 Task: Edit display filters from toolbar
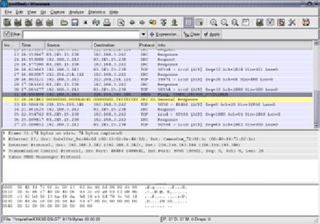(270, 22)
